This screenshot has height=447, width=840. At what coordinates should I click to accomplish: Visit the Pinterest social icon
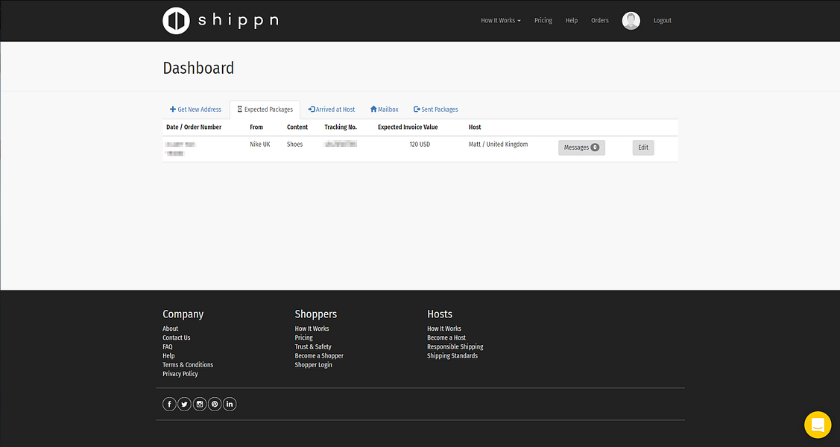pos(215,405)
